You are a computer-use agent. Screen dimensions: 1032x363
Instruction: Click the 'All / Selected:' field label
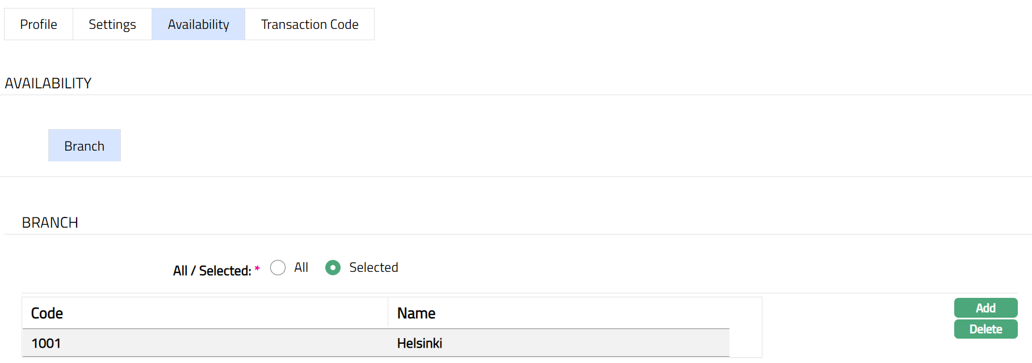pyautogui.click(x=212, y=271)
